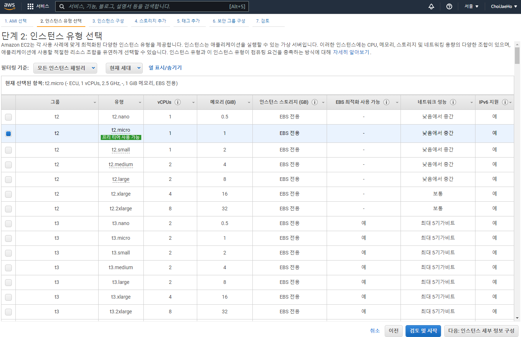Click the t3.xlarge type cell
The height and width of the screenshot is (337, 521).
tap(121, 297)
